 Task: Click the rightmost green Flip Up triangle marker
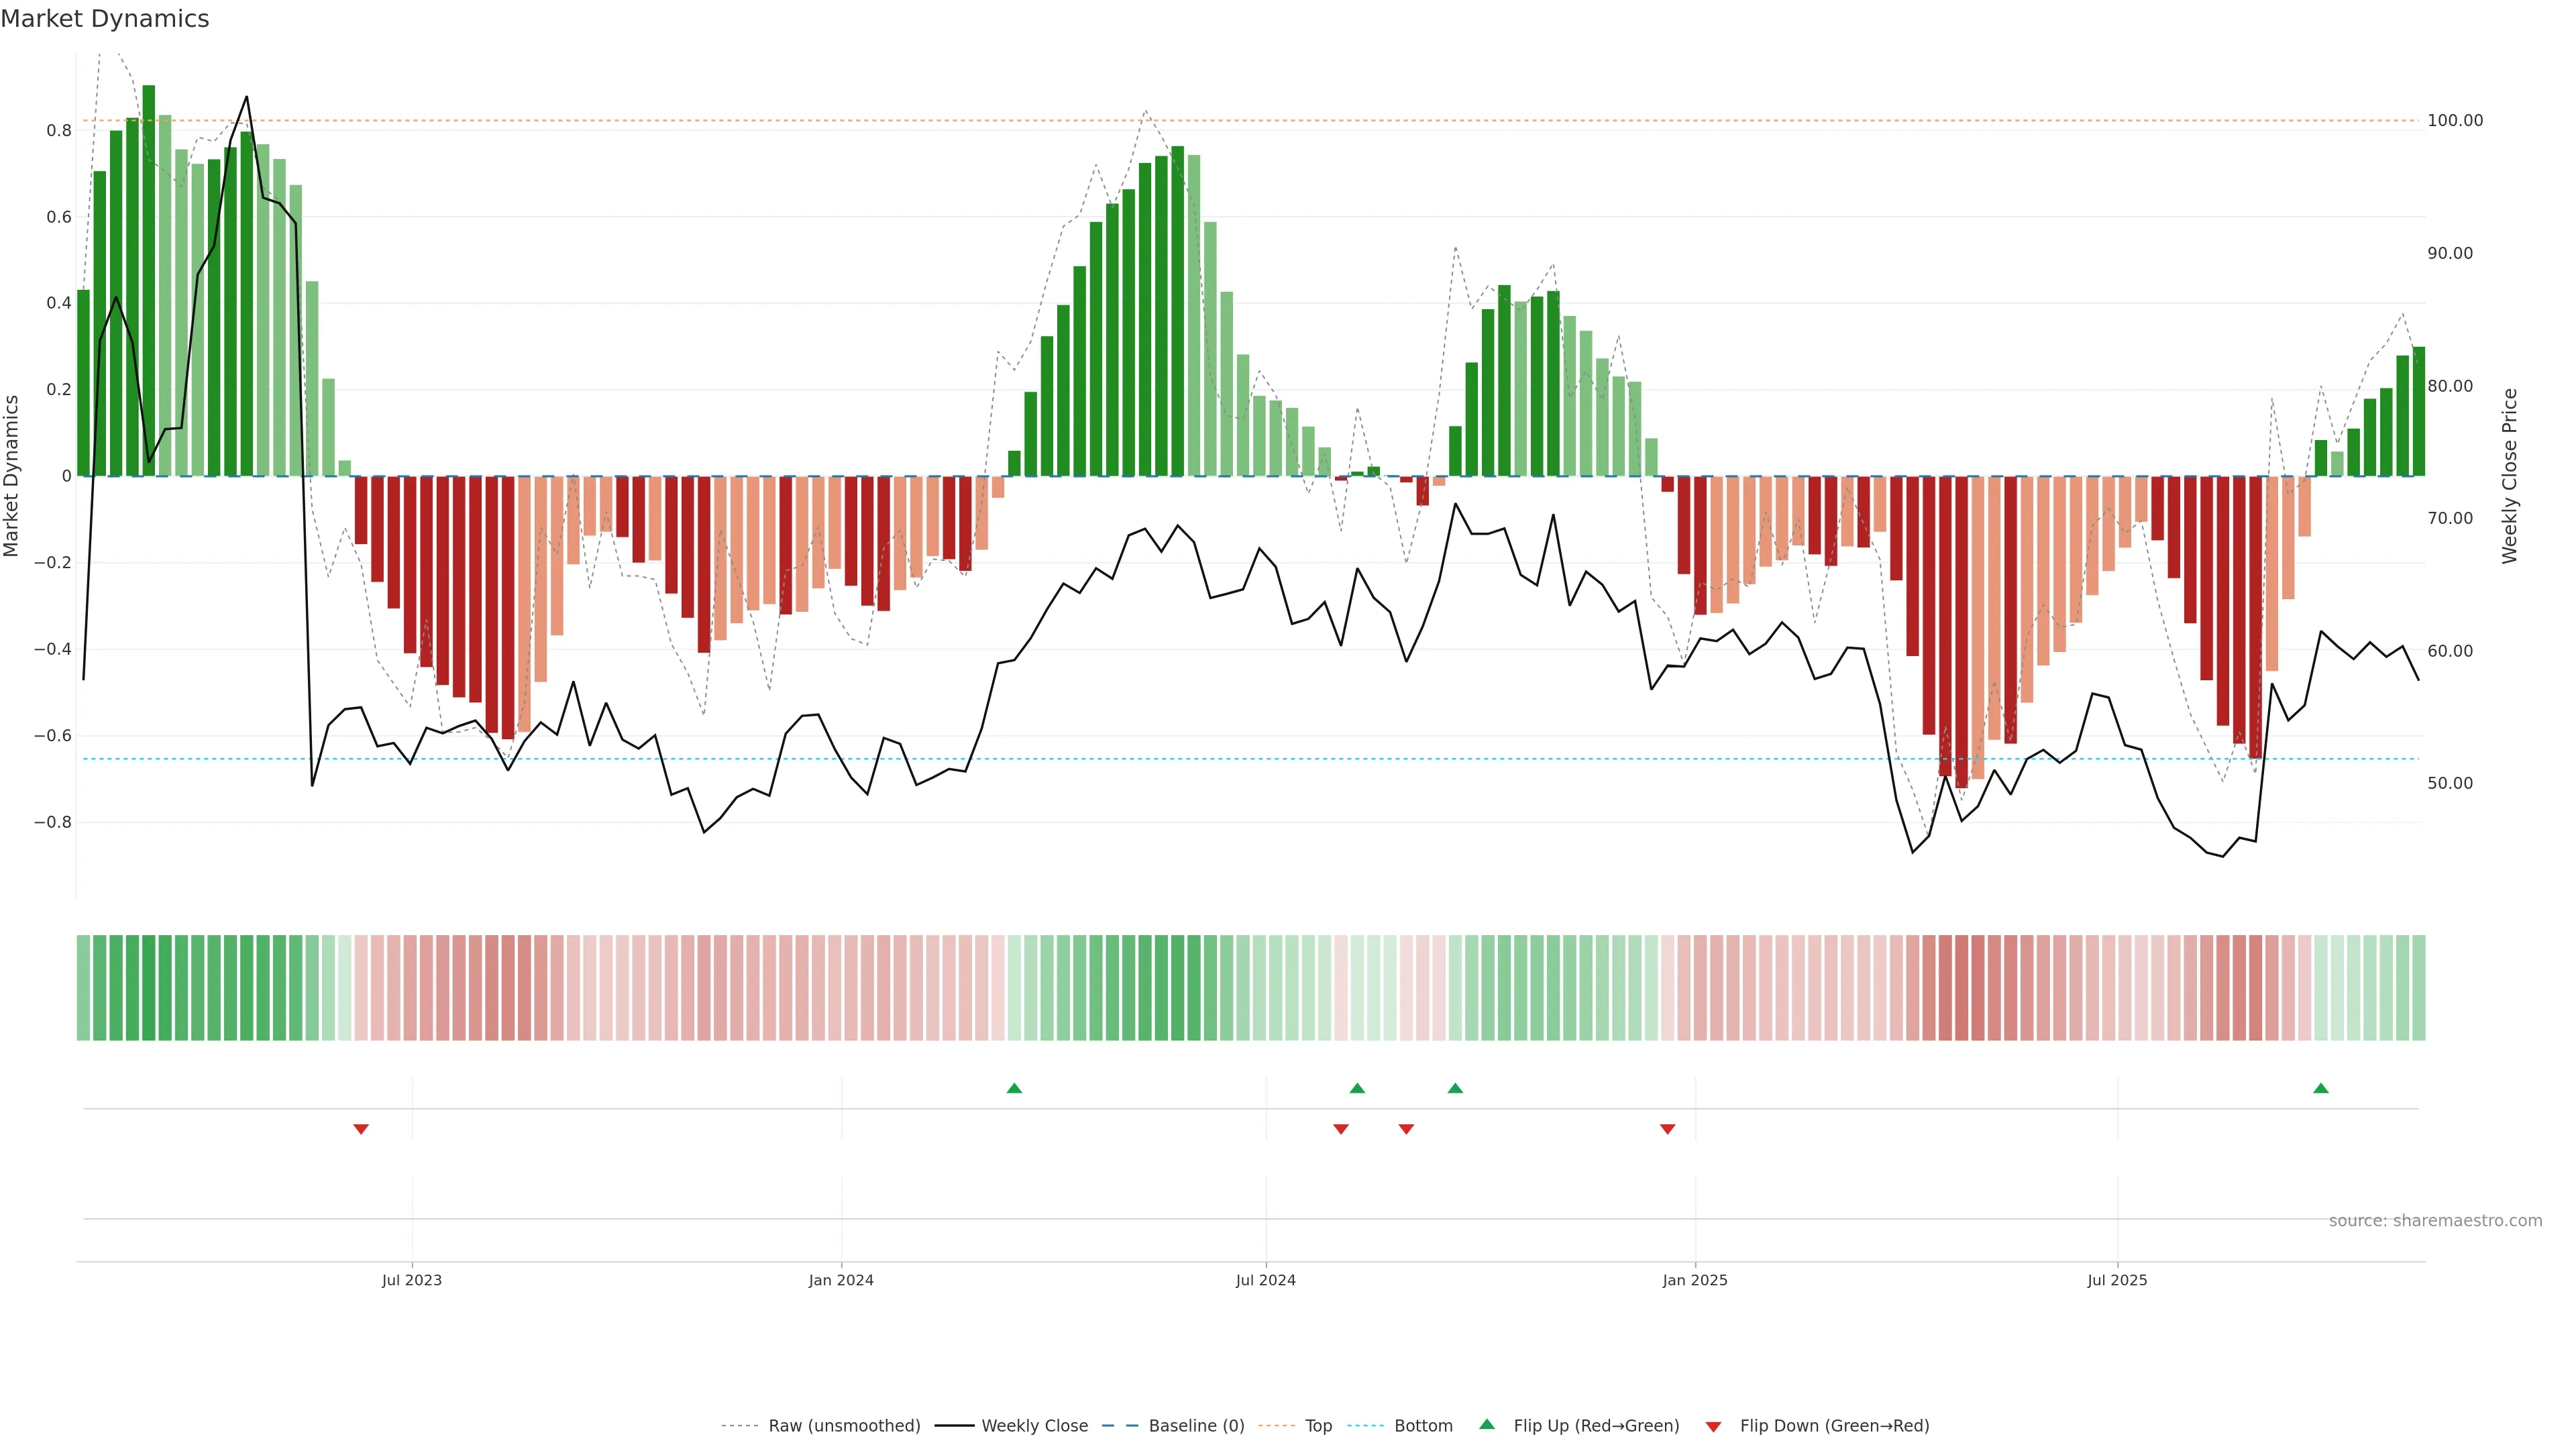[2321, 1088]
